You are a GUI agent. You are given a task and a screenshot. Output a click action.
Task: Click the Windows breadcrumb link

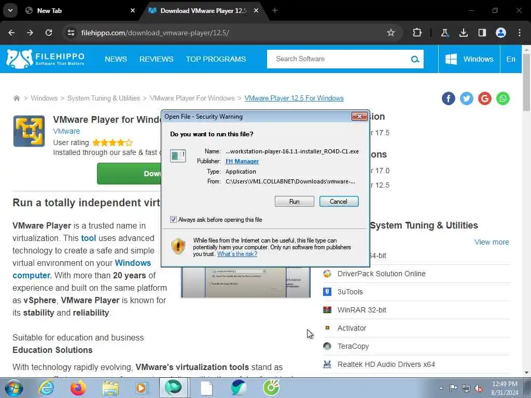[x=44, y=98]
